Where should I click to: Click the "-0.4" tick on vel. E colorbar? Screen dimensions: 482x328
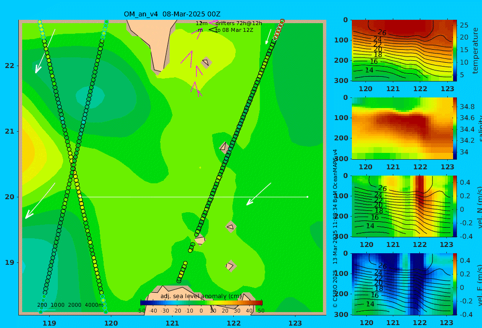point(466,314)
